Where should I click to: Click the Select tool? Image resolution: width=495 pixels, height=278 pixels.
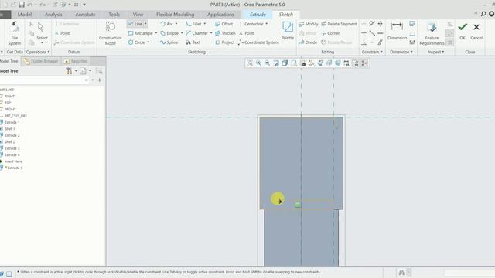42,33
